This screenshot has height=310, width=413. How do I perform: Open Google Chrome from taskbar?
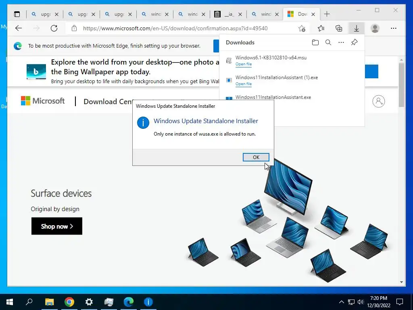[x=69, y=302]
